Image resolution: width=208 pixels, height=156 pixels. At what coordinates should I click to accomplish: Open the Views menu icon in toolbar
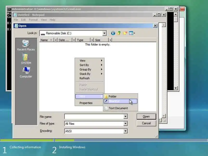coord(132,33)
